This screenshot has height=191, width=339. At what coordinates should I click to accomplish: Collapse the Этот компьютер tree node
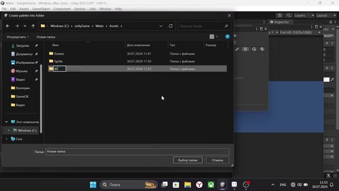(6, 122)
